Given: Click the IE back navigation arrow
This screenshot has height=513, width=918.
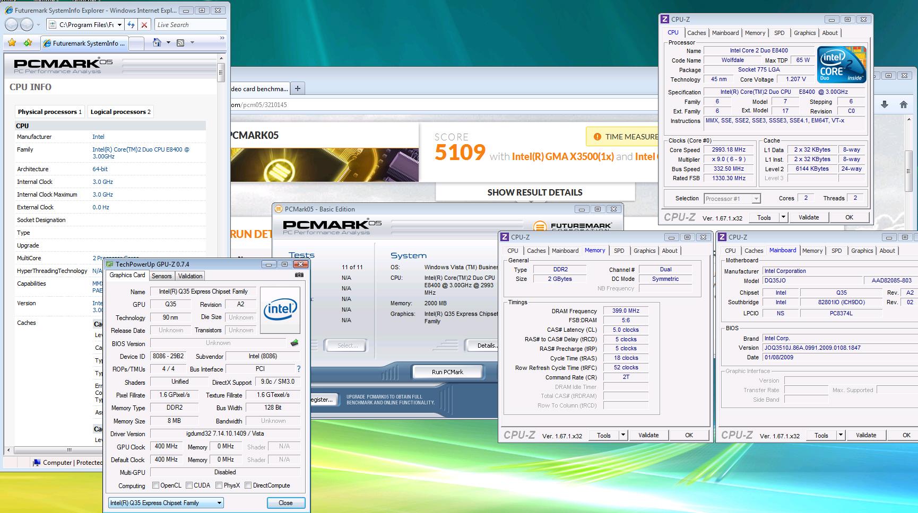Looking at the screenshot, I should (11, 24).
